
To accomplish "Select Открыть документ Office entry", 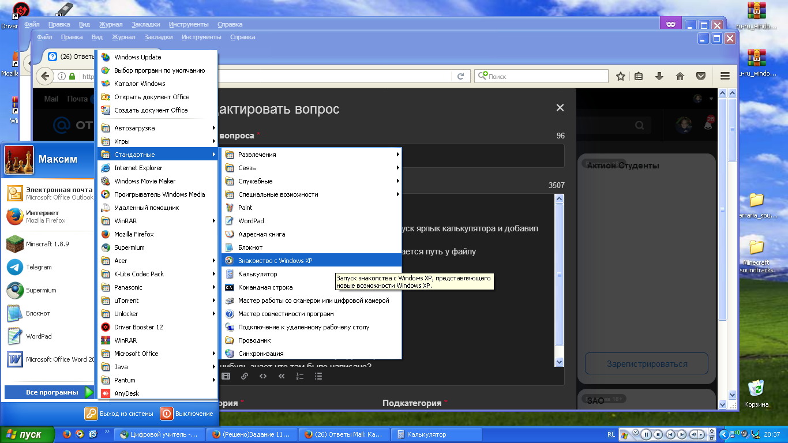I will [x=158, y=97].
